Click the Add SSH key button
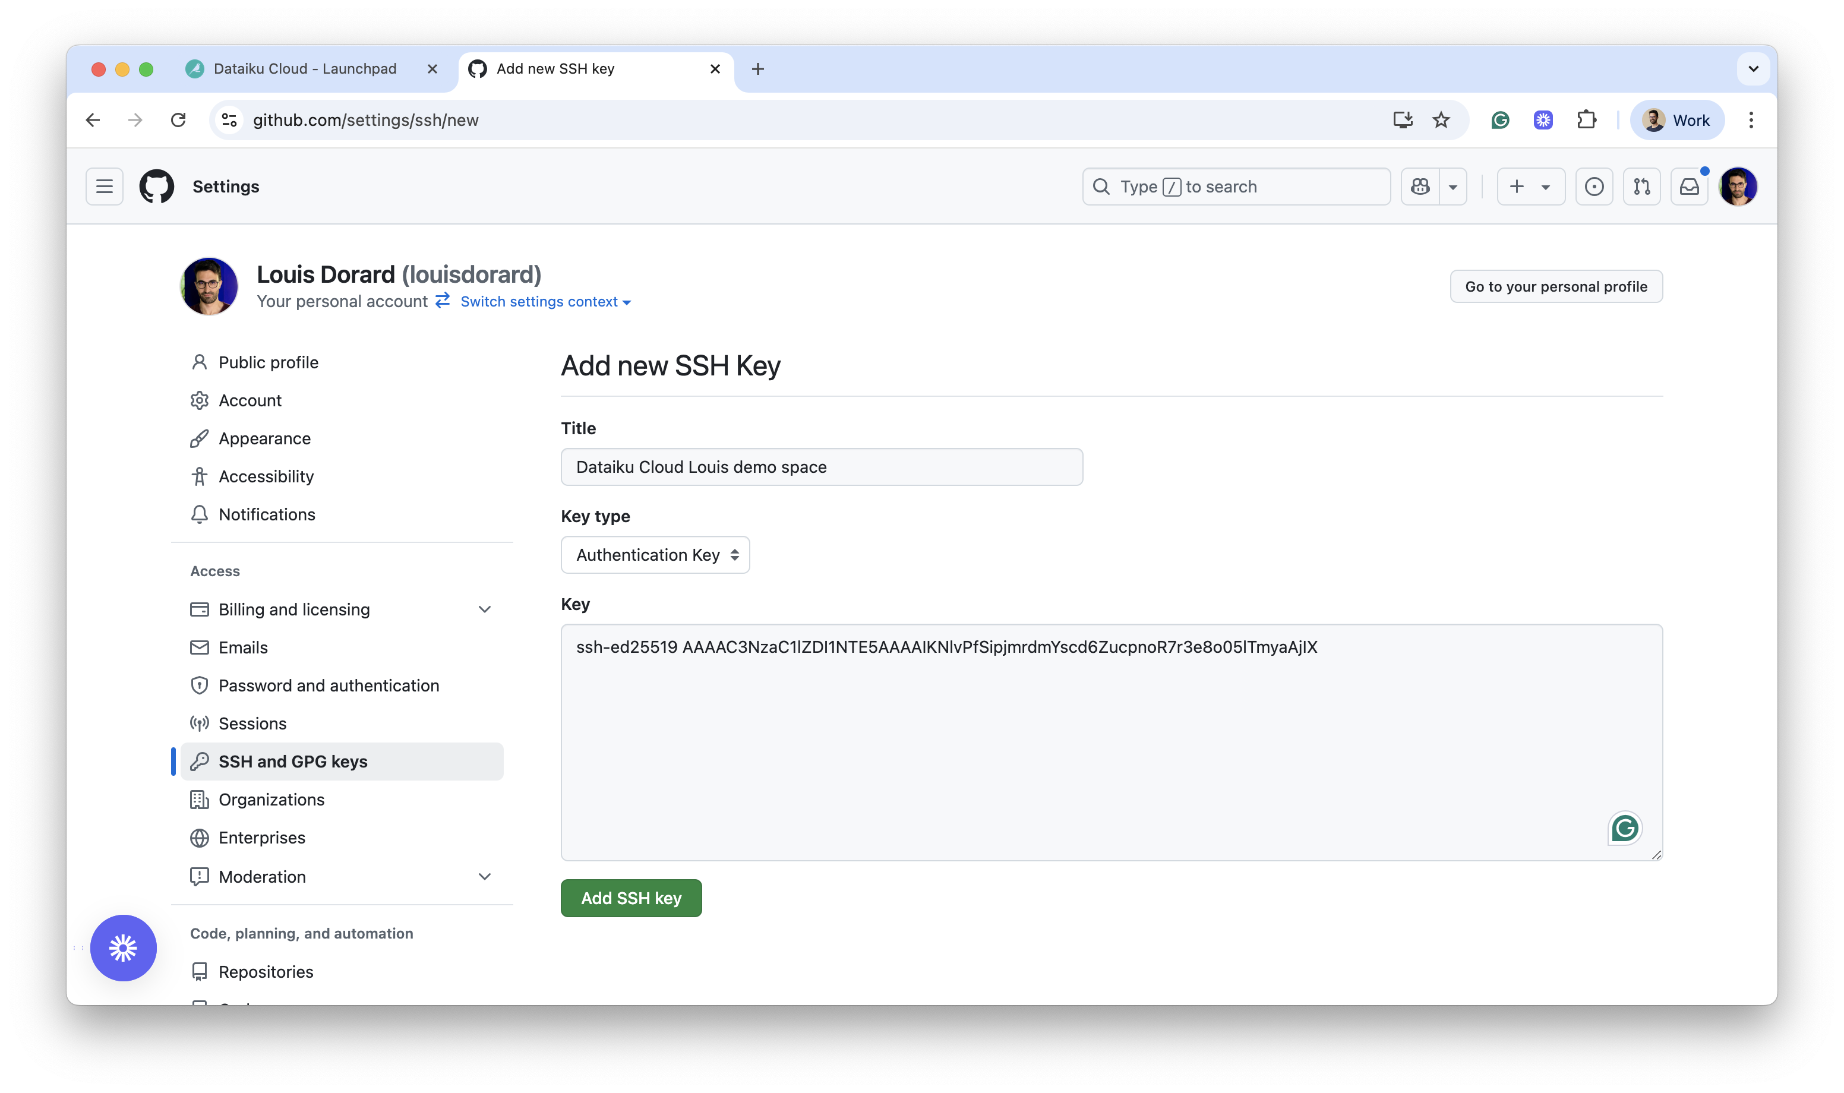The image size is (1844, 1093). click(x=631, y=898)
